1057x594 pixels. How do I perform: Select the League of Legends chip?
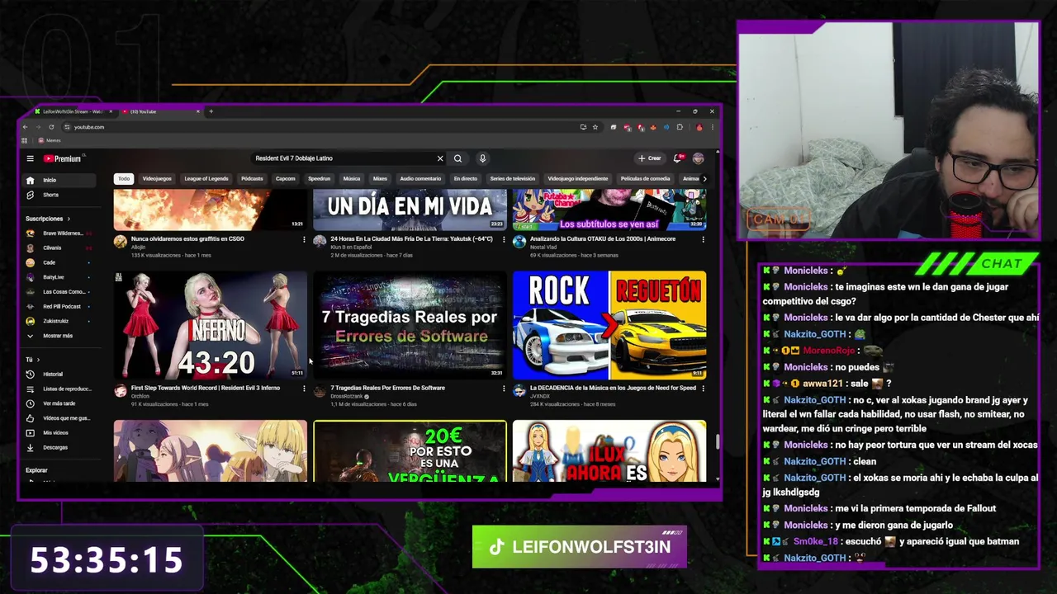[x=206, y=178]
